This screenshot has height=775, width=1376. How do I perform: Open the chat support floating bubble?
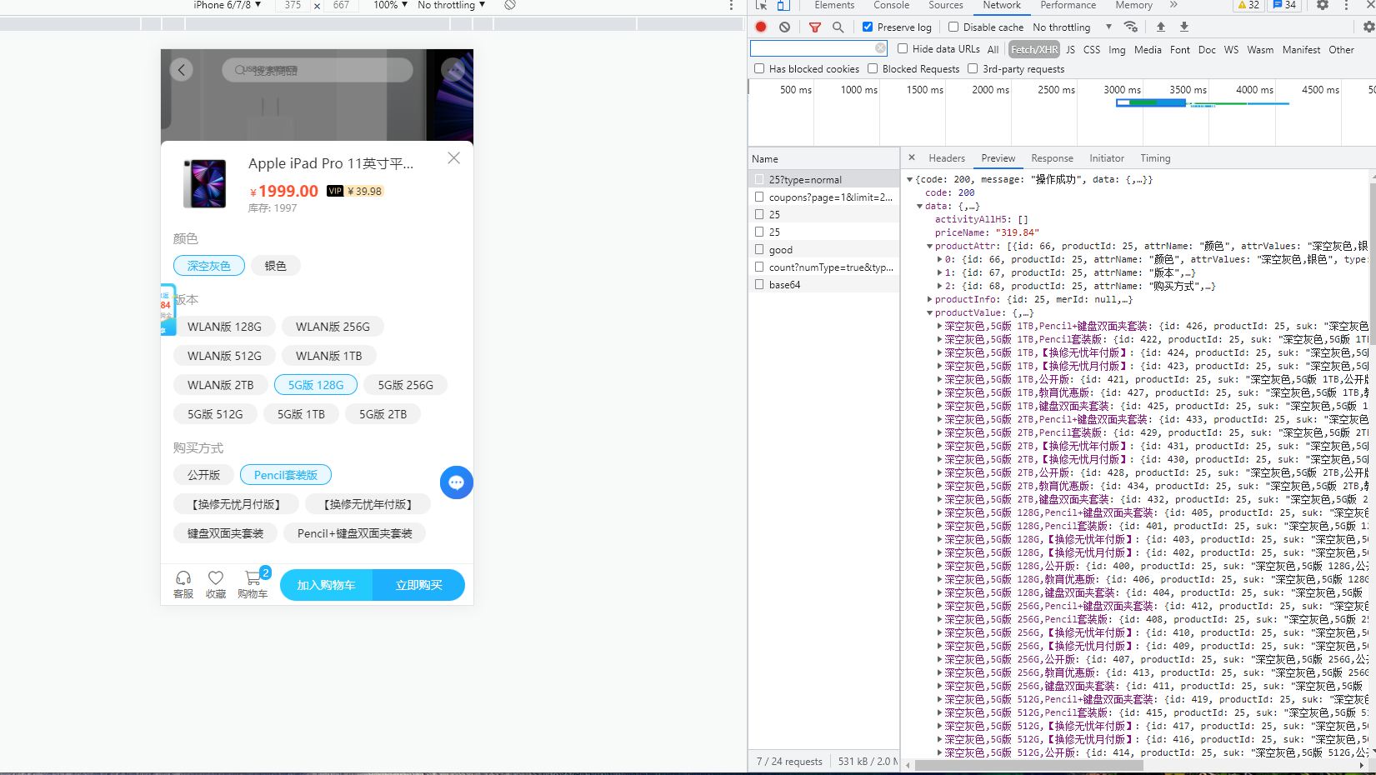point(456,482)
